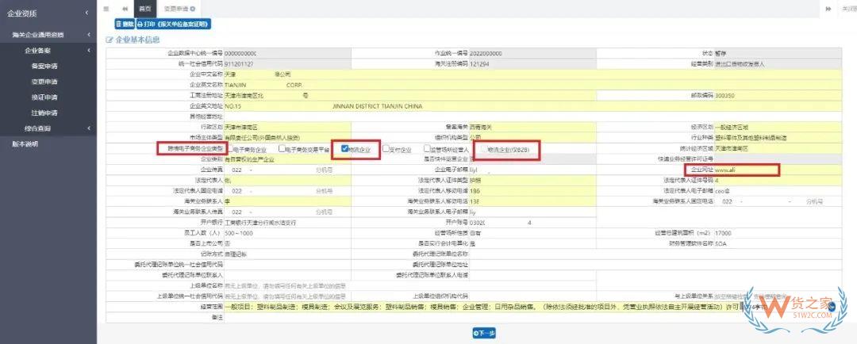Open the 记账方式 dropdown field
This screenshot has width=857, height=344.
tap(287, 254)
